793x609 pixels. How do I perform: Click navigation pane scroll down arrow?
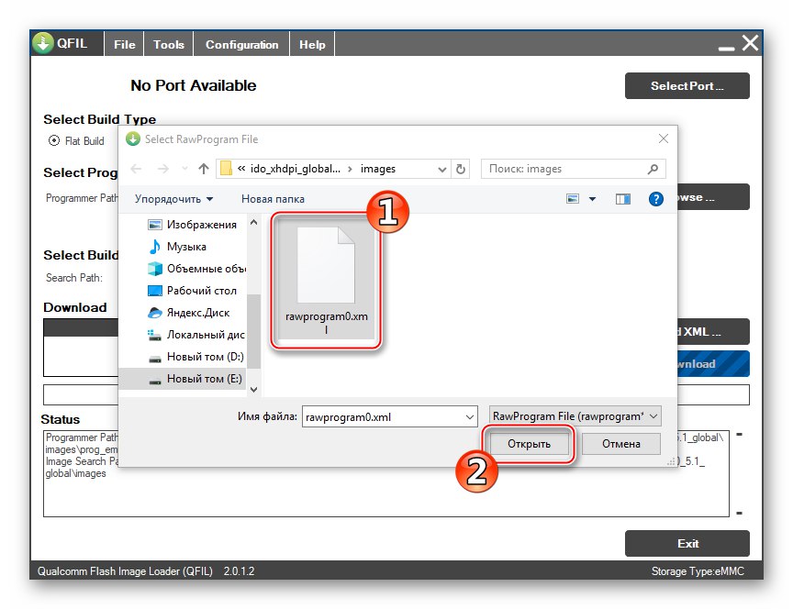pos(254,390)
